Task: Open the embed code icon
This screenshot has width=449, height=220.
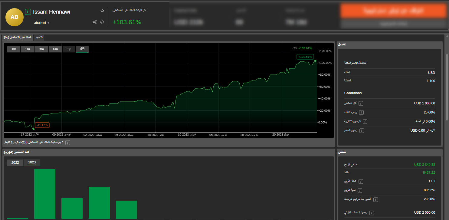Action: pyautogui.click(x=102, y=22)
